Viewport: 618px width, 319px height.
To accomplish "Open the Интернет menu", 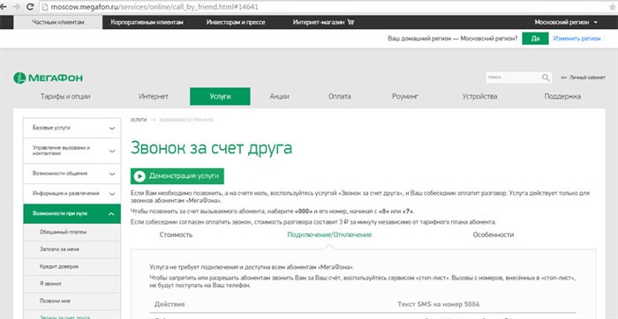I will click(154, 96).
